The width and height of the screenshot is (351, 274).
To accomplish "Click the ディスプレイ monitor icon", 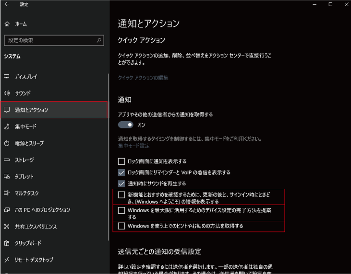I will [7, 77].
